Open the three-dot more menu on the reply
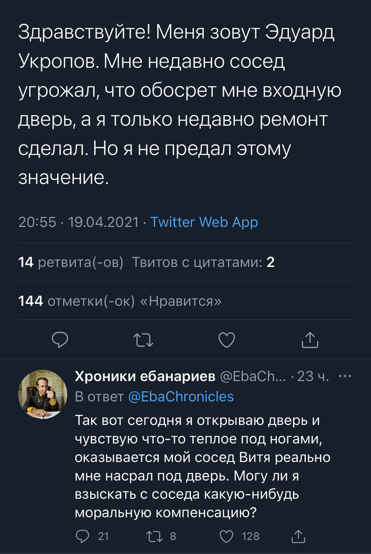The width and height of the screenshot is (371, 554). pyautogui.click(x=345, y=376)
